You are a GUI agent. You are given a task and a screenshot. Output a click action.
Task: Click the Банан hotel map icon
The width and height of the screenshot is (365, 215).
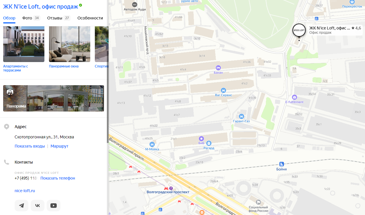click(218, 68)
